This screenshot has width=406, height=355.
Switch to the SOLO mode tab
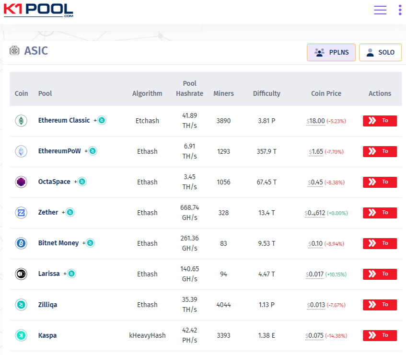click(x=380, y=52)
